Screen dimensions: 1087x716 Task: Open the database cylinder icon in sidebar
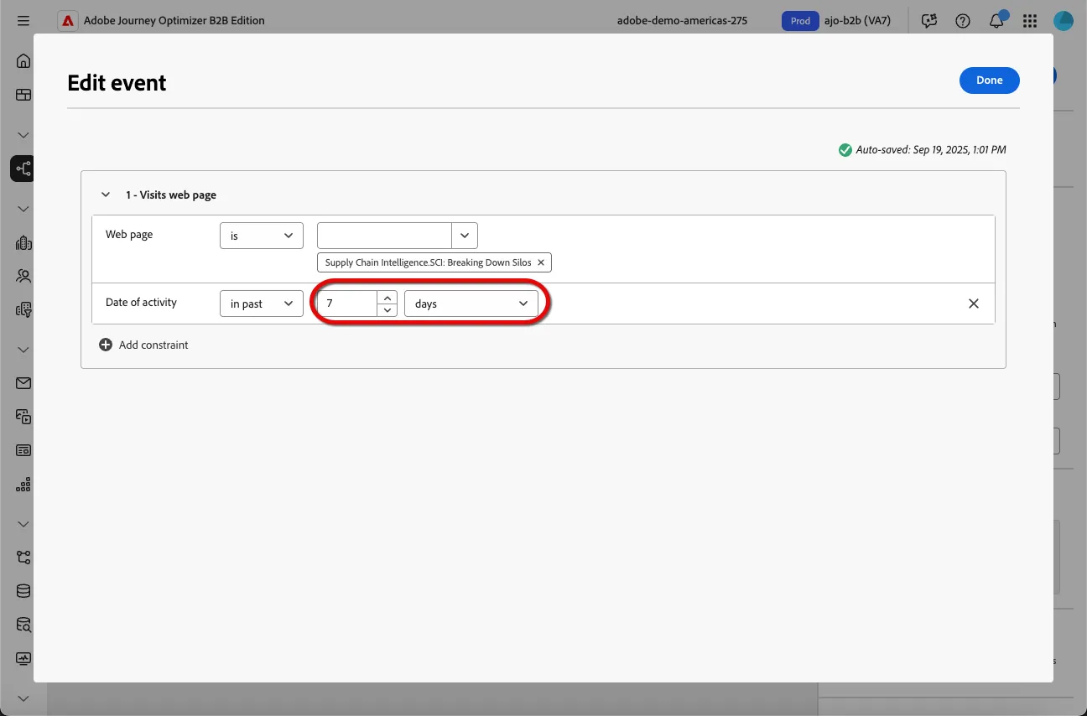coord(23,591)
